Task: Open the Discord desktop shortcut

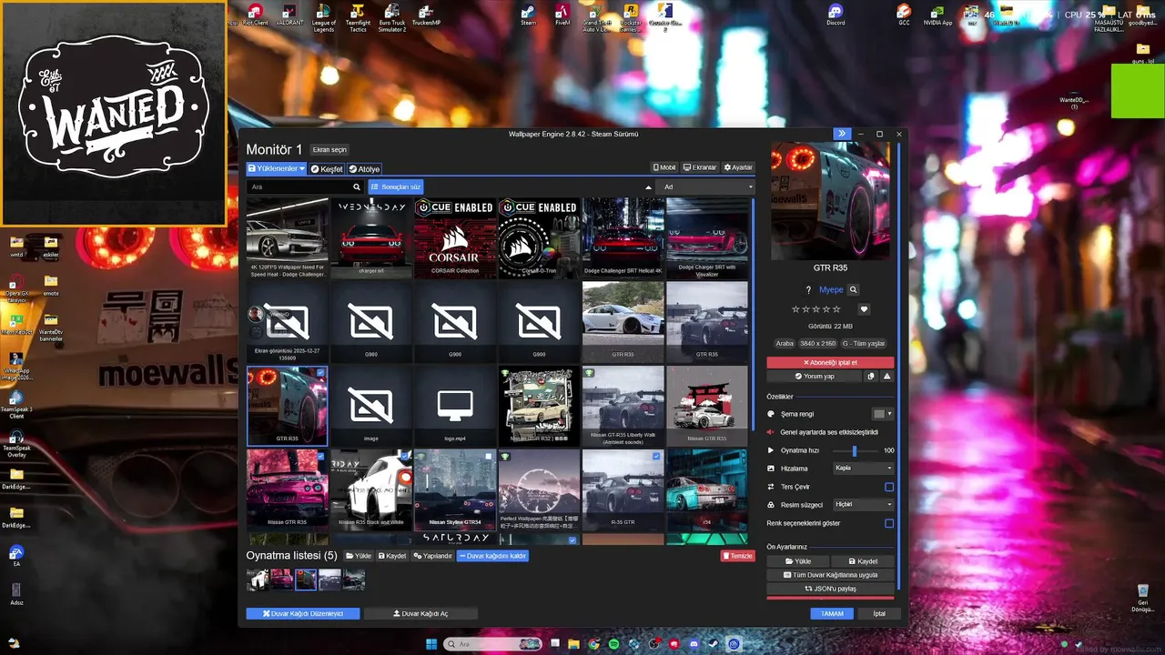Action: (836, 15)
